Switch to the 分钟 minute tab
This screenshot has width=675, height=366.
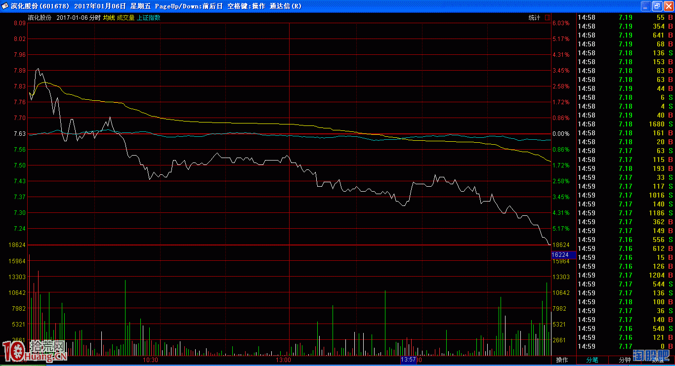coord(625,360)
